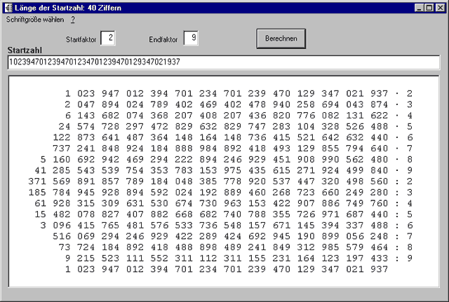Select the row ending 280 : 3

[220, 192]
